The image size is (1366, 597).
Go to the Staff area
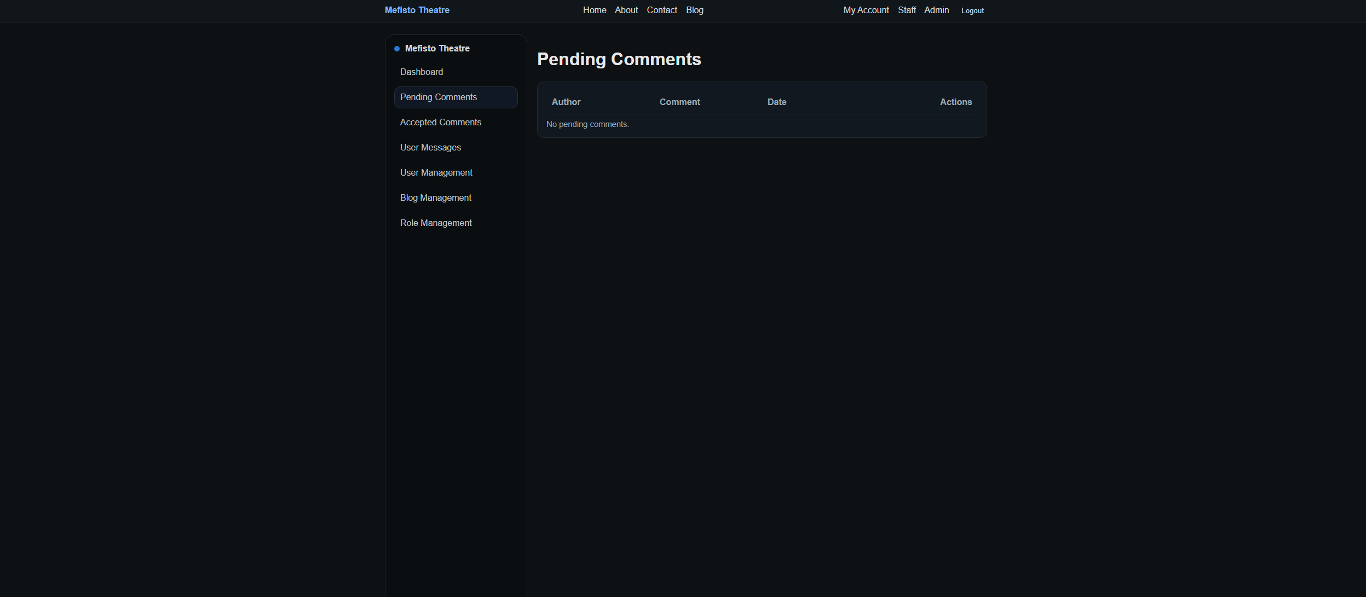[906, 10]
